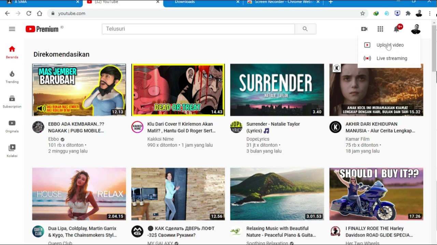
Task: Open the Mas Jember Barubah thumbnail
Action: pyautogui.click(x=79, y=90)
